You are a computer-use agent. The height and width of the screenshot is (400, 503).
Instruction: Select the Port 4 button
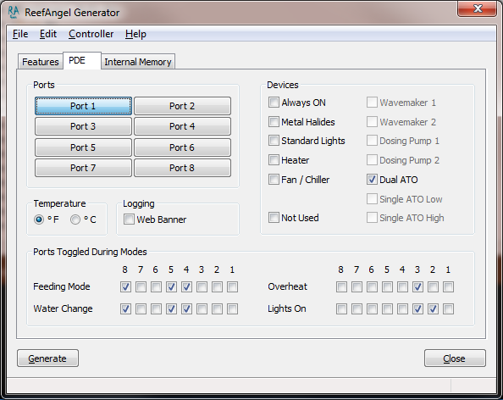point(182,126)
